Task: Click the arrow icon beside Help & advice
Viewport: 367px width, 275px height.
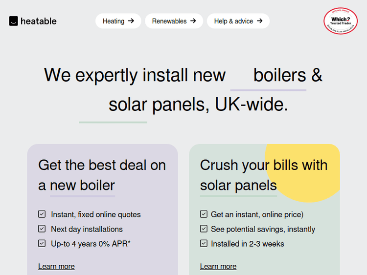Action: pyautogui.click(x=259, y=21)
